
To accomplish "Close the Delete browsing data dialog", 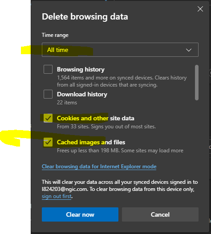I will (200, 9).
